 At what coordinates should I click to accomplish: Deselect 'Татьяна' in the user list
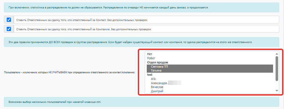[x=210, y=70]
